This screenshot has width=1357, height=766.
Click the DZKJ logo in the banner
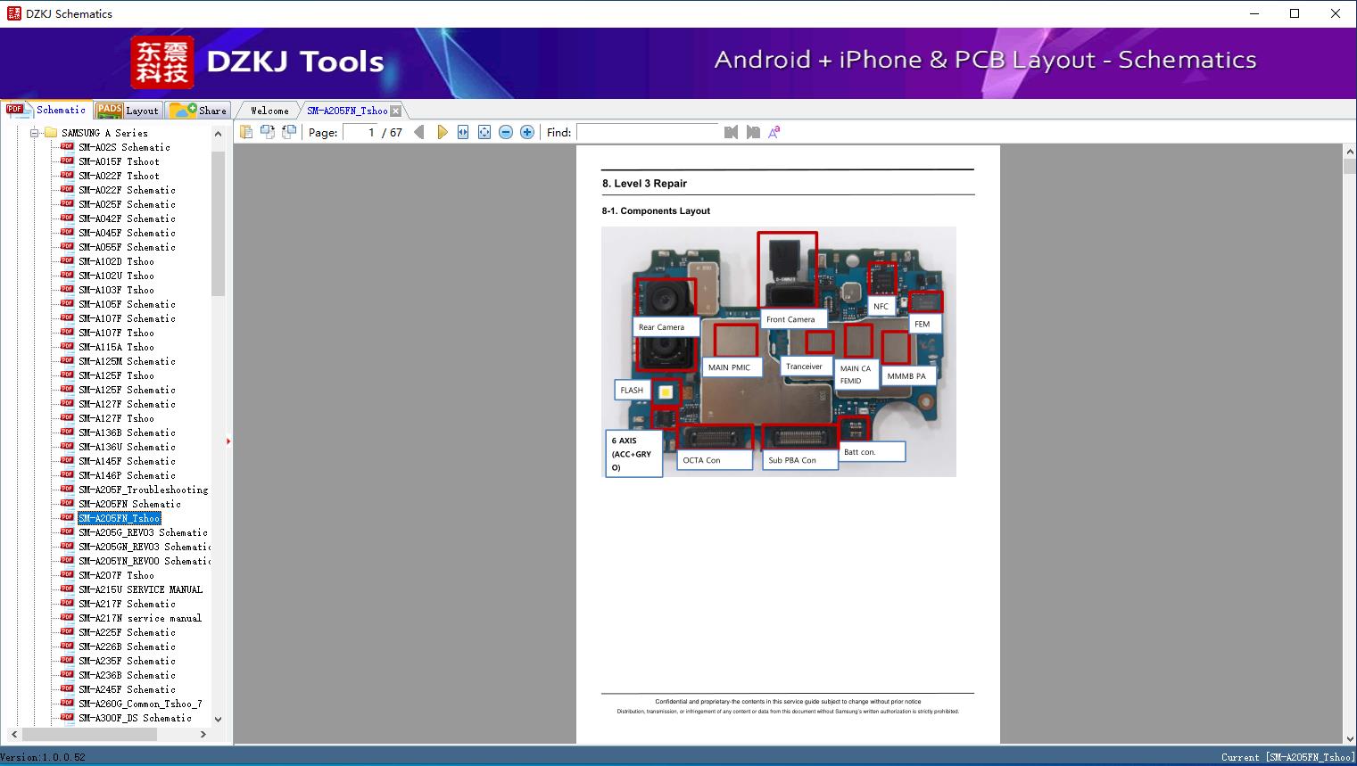click(x=162, y=62)
